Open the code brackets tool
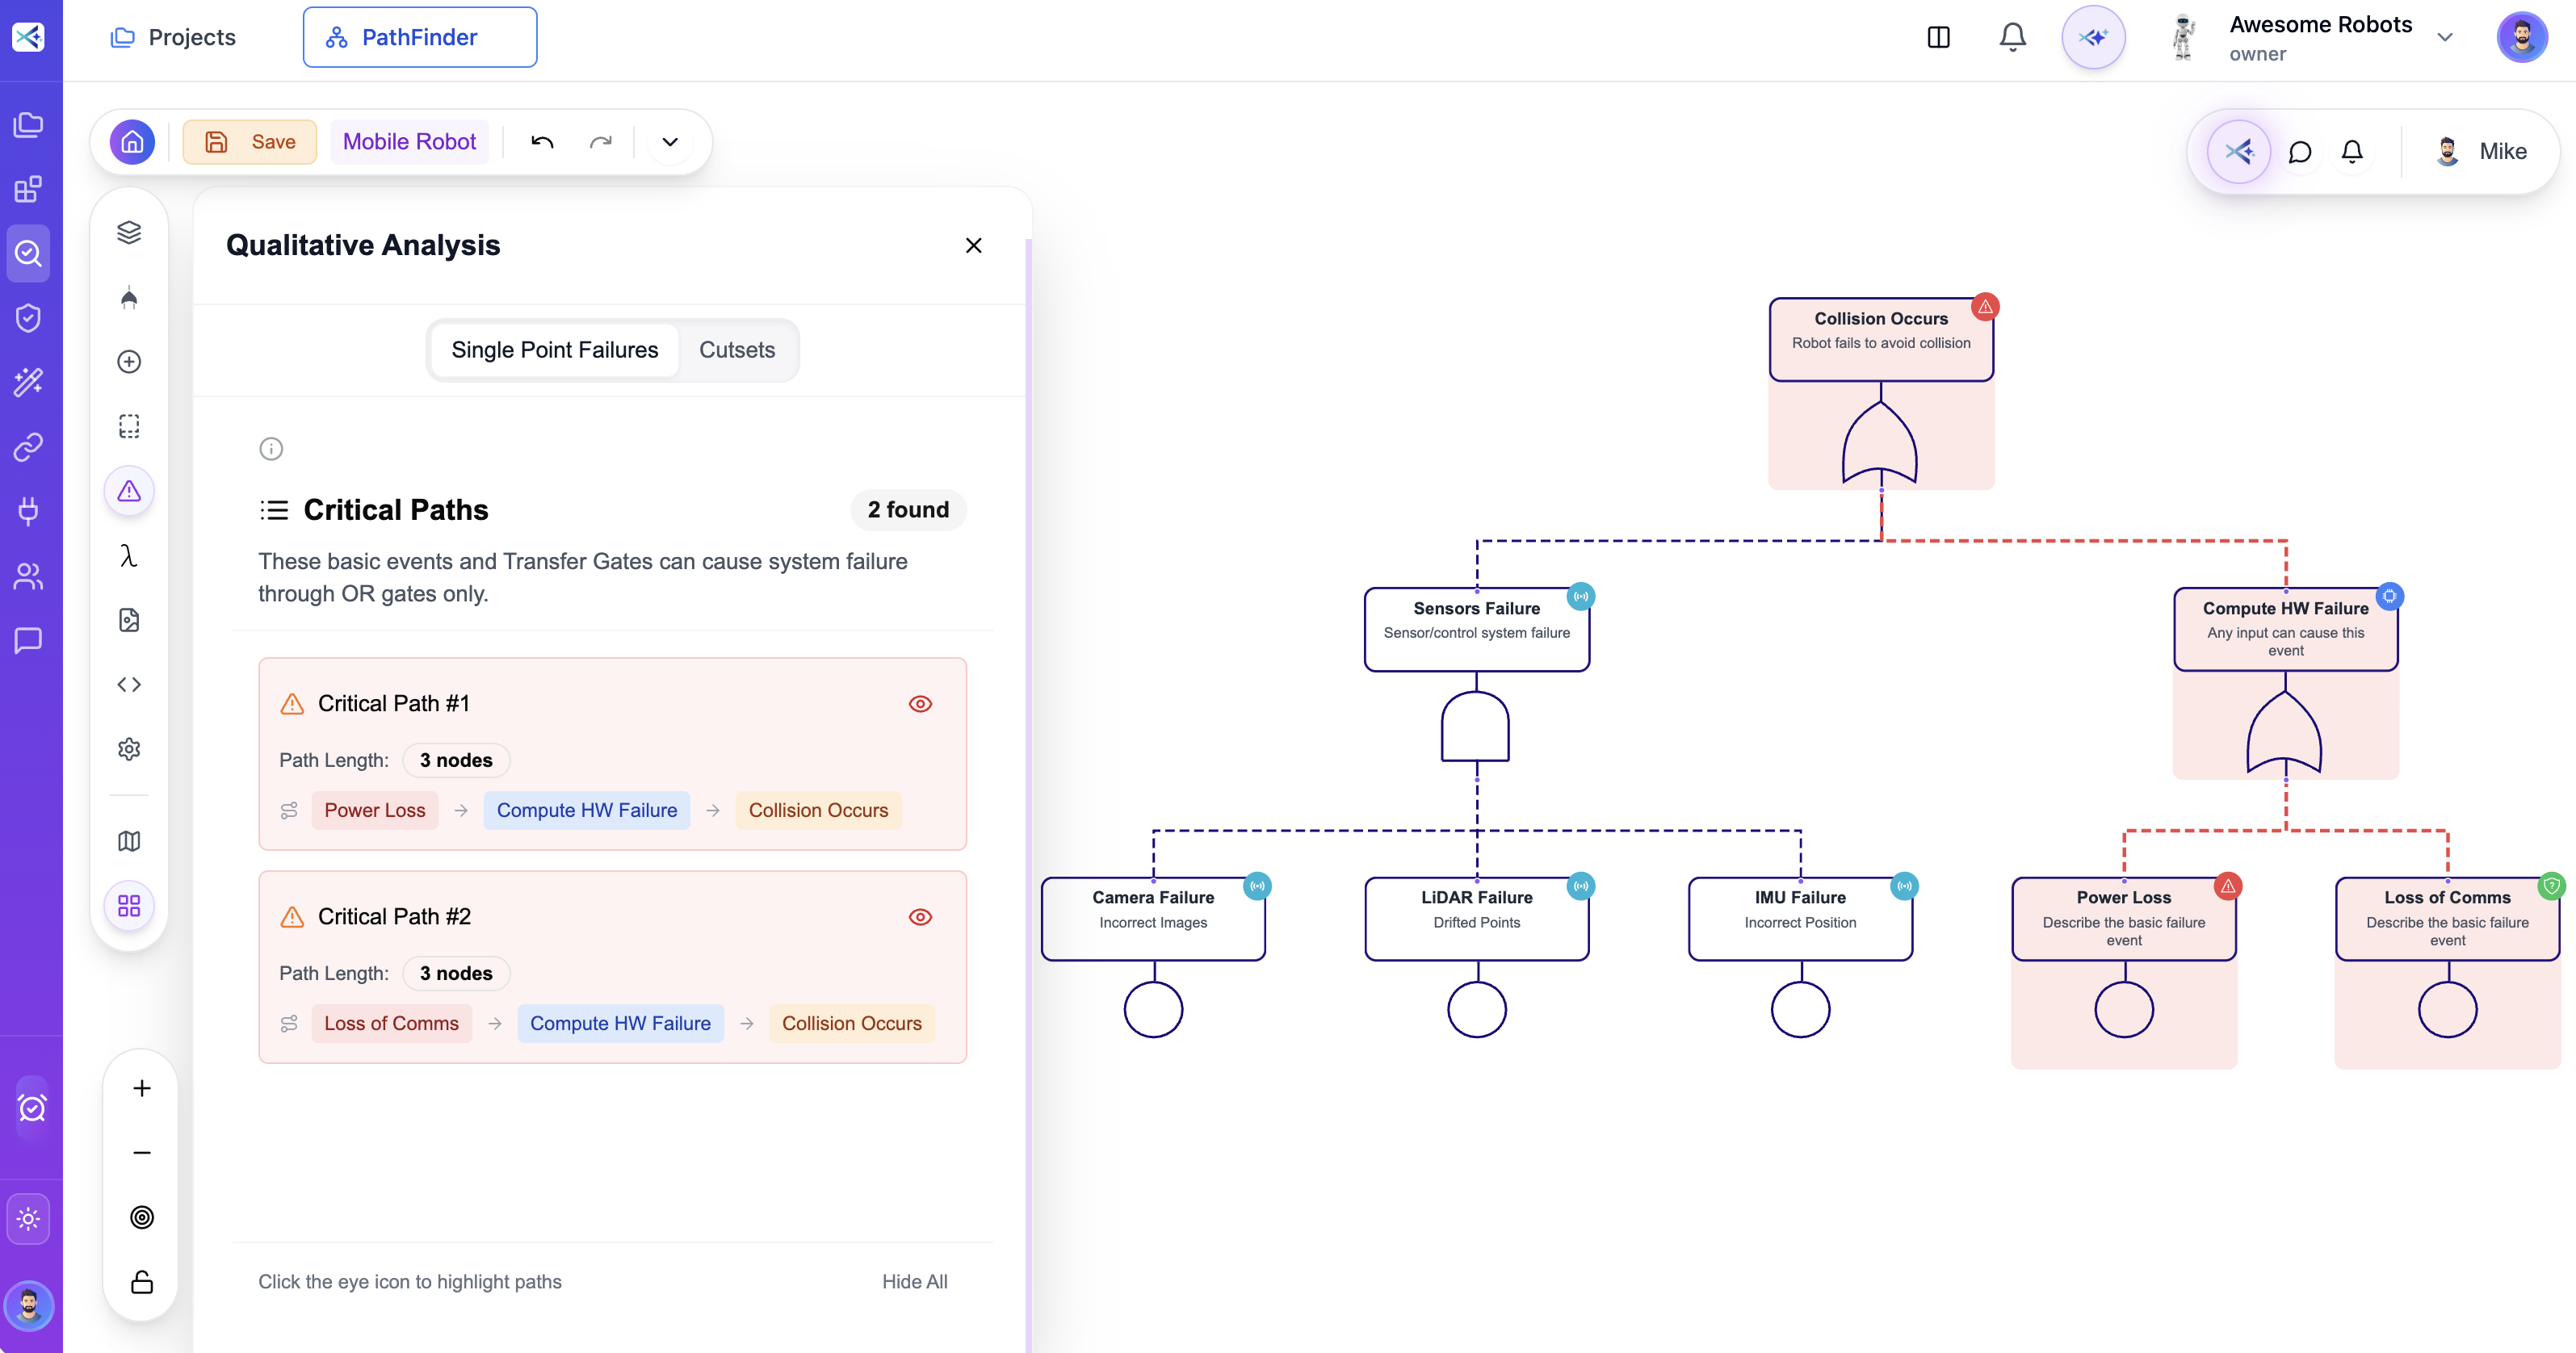Screen dimensions: 2576x1353 point(129,685)
